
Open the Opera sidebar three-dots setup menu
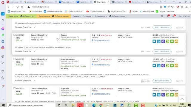[3, 100]
